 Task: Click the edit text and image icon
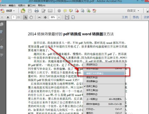tap(44, 11)
